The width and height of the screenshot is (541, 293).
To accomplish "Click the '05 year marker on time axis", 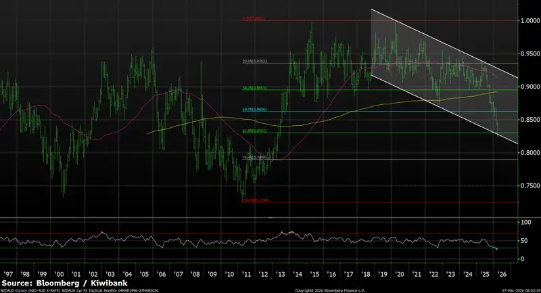I will point(144,274).
